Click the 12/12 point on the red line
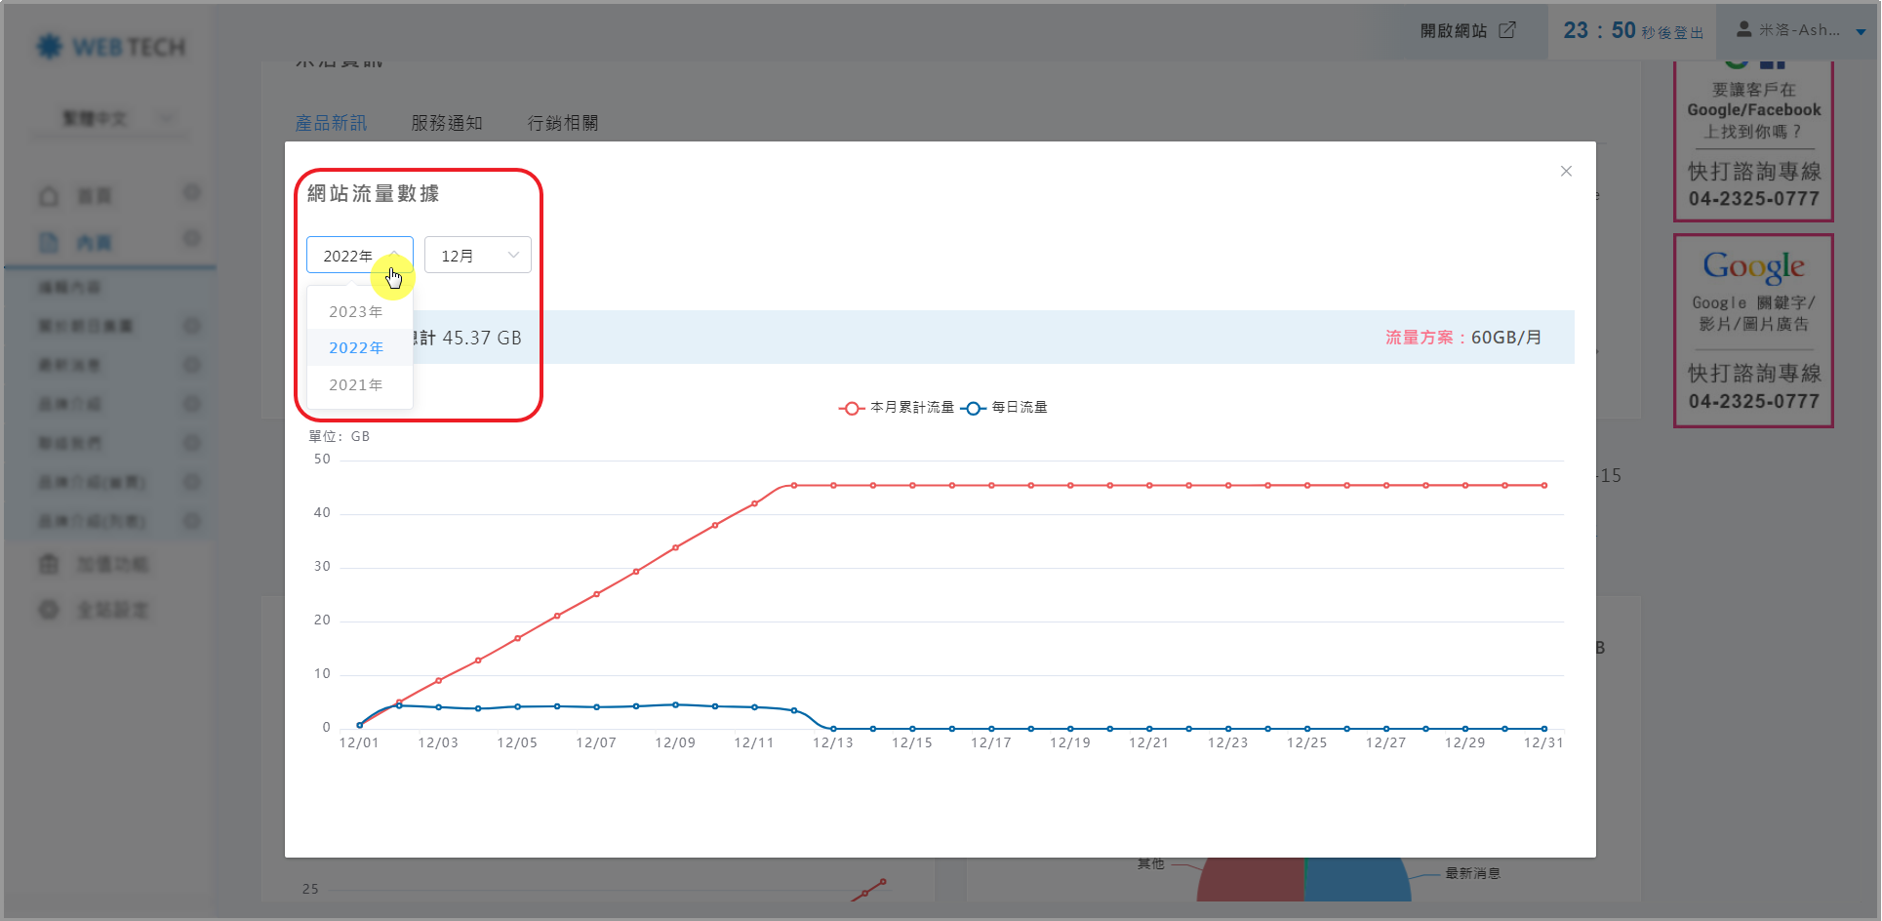The width and height of the screenshot is (1882, 921). click(794, 486)
